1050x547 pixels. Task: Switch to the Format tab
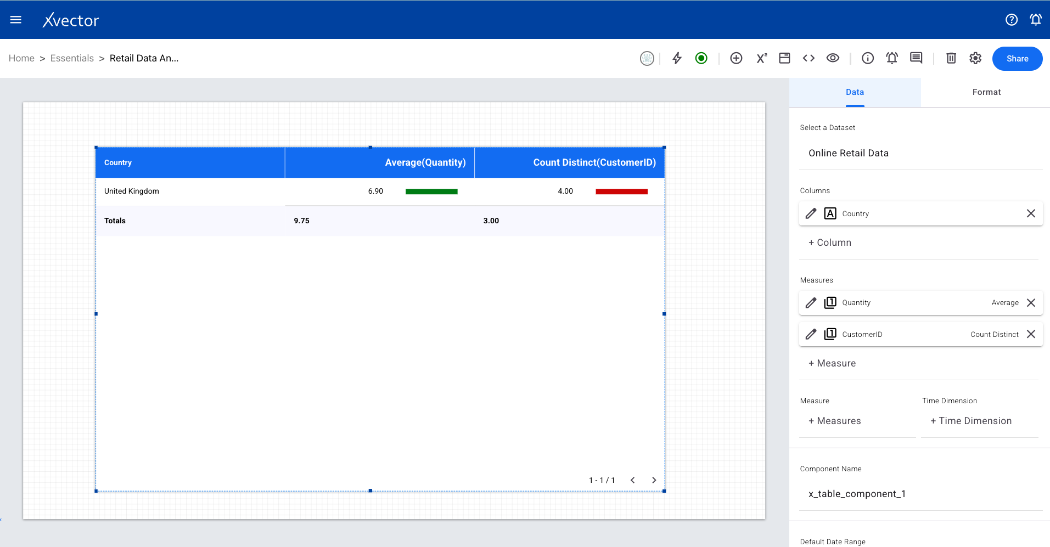click(986, 92)
